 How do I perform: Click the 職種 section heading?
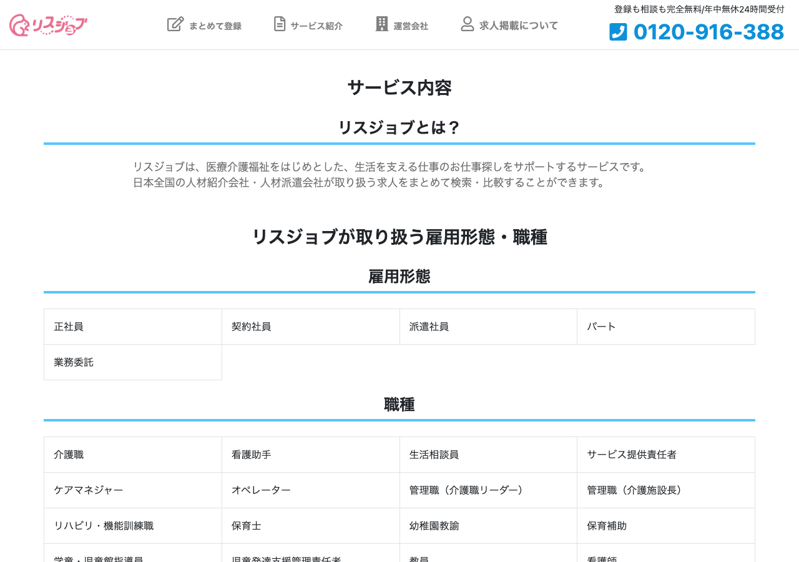click(399, 405)
